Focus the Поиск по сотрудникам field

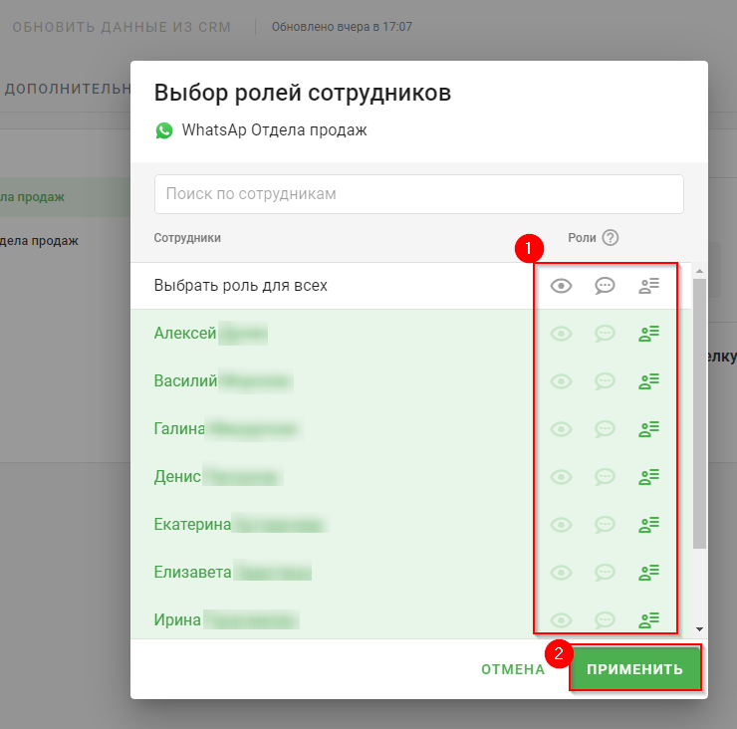418,194
